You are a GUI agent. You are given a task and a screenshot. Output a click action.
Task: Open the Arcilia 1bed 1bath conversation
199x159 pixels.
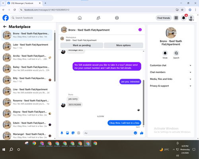pos(27,58)
